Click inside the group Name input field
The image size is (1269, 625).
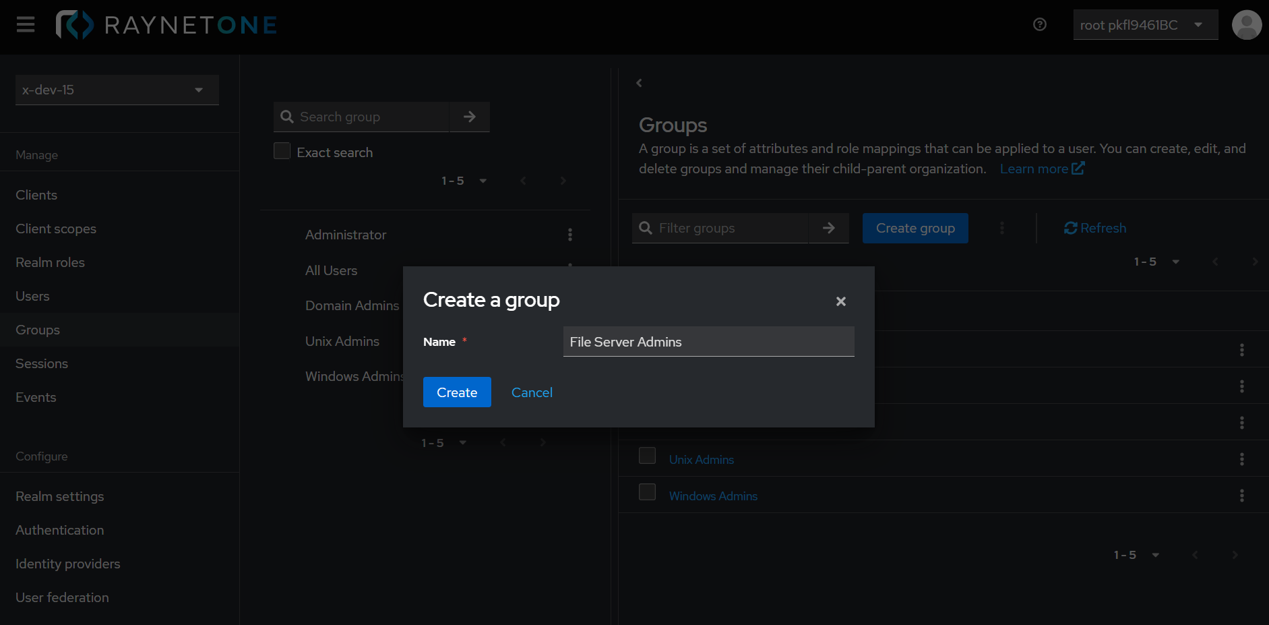click(x=708, y=342)
